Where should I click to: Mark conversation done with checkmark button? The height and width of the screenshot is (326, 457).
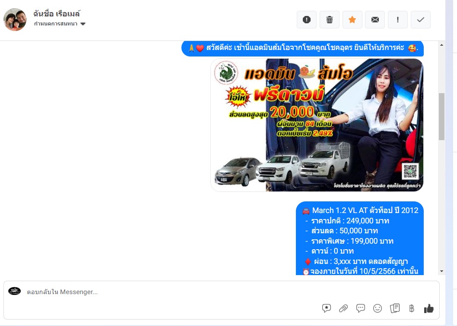point(421,20)
